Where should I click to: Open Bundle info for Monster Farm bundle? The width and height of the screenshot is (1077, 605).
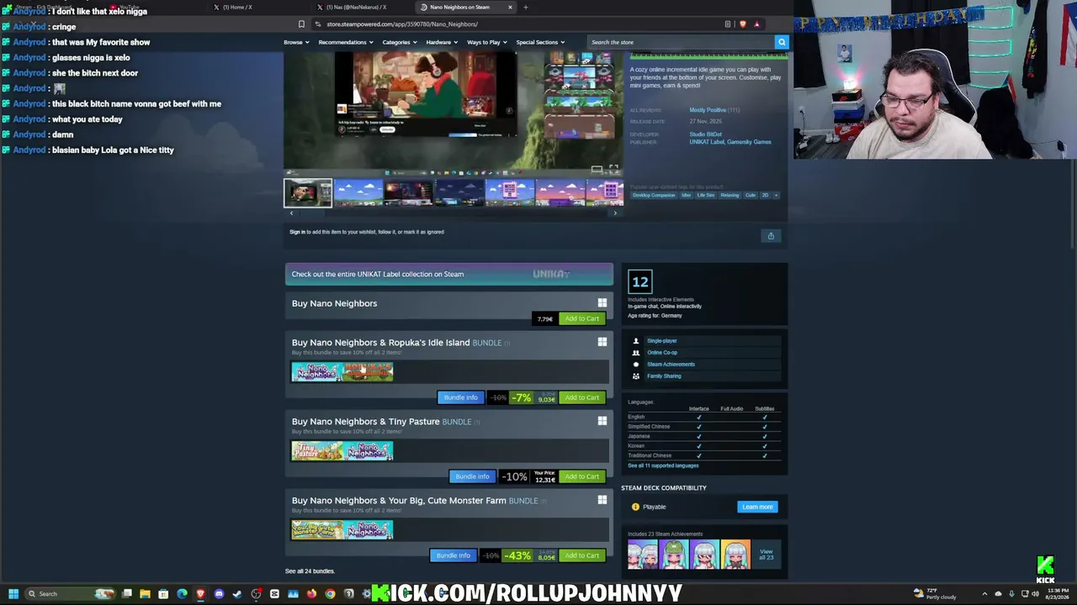[x=453, y=555]
